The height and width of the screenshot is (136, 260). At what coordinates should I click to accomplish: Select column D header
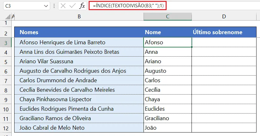pyautogui.click(x=224, y=17)
